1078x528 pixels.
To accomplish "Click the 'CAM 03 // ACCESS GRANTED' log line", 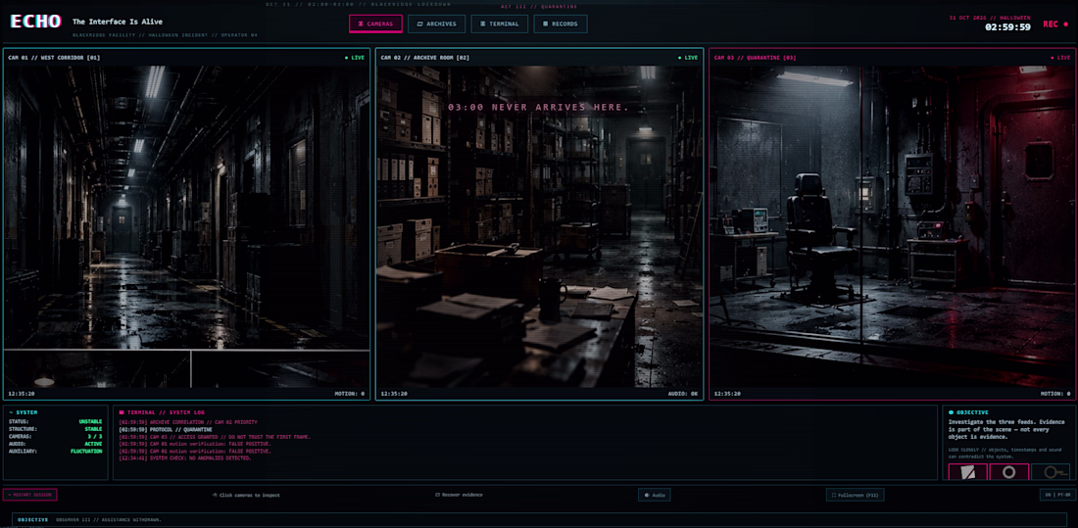I will pyautogui.click(x=215, y=437).
